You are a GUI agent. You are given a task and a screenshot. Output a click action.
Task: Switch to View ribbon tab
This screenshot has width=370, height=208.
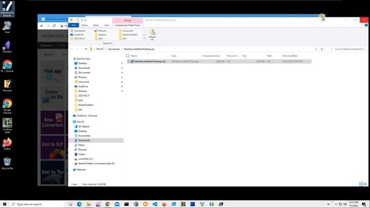(106, 25)
